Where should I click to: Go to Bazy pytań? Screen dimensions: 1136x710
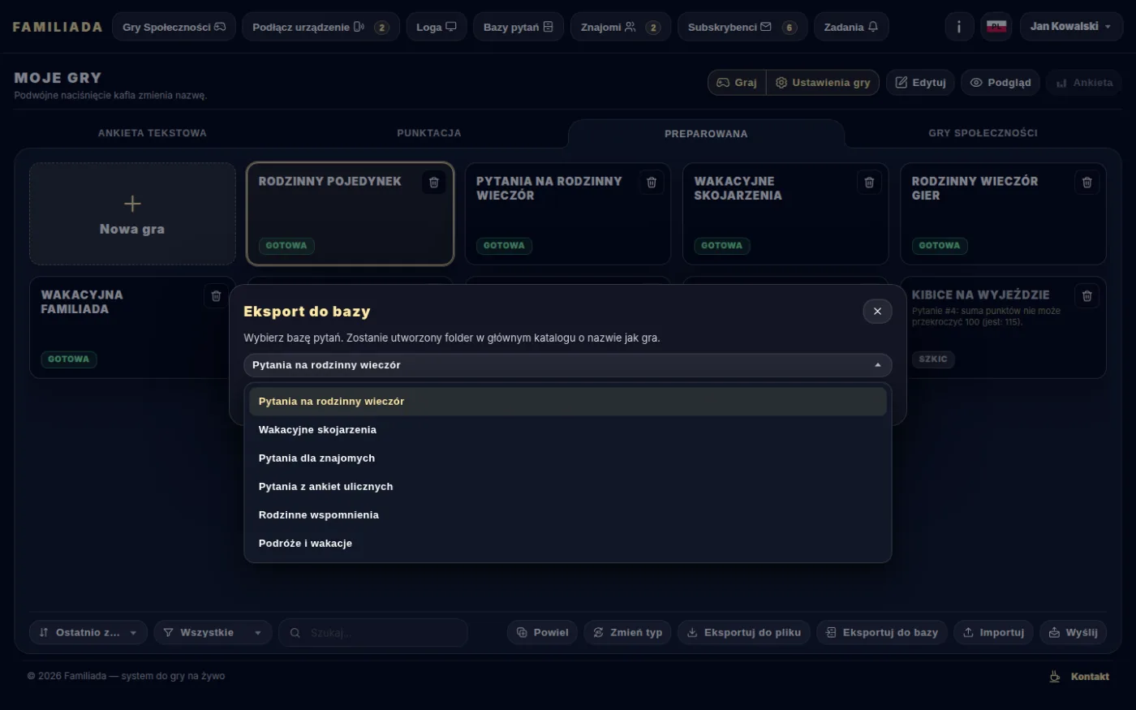coord(519,27)
